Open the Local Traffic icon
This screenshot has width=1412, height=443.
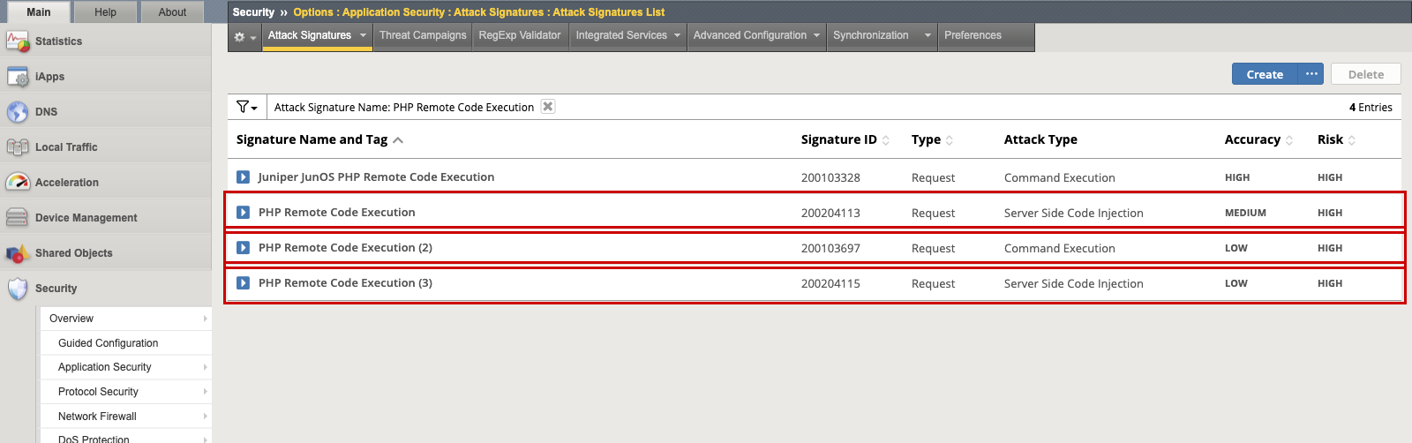coord(18,147)
